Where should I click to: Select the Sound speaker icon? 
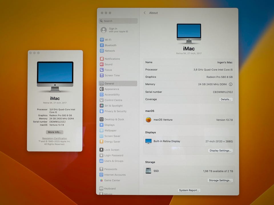[102, 64]
